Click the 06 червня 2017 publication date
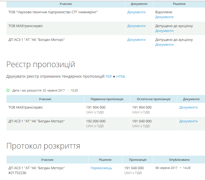 point(166,168)
